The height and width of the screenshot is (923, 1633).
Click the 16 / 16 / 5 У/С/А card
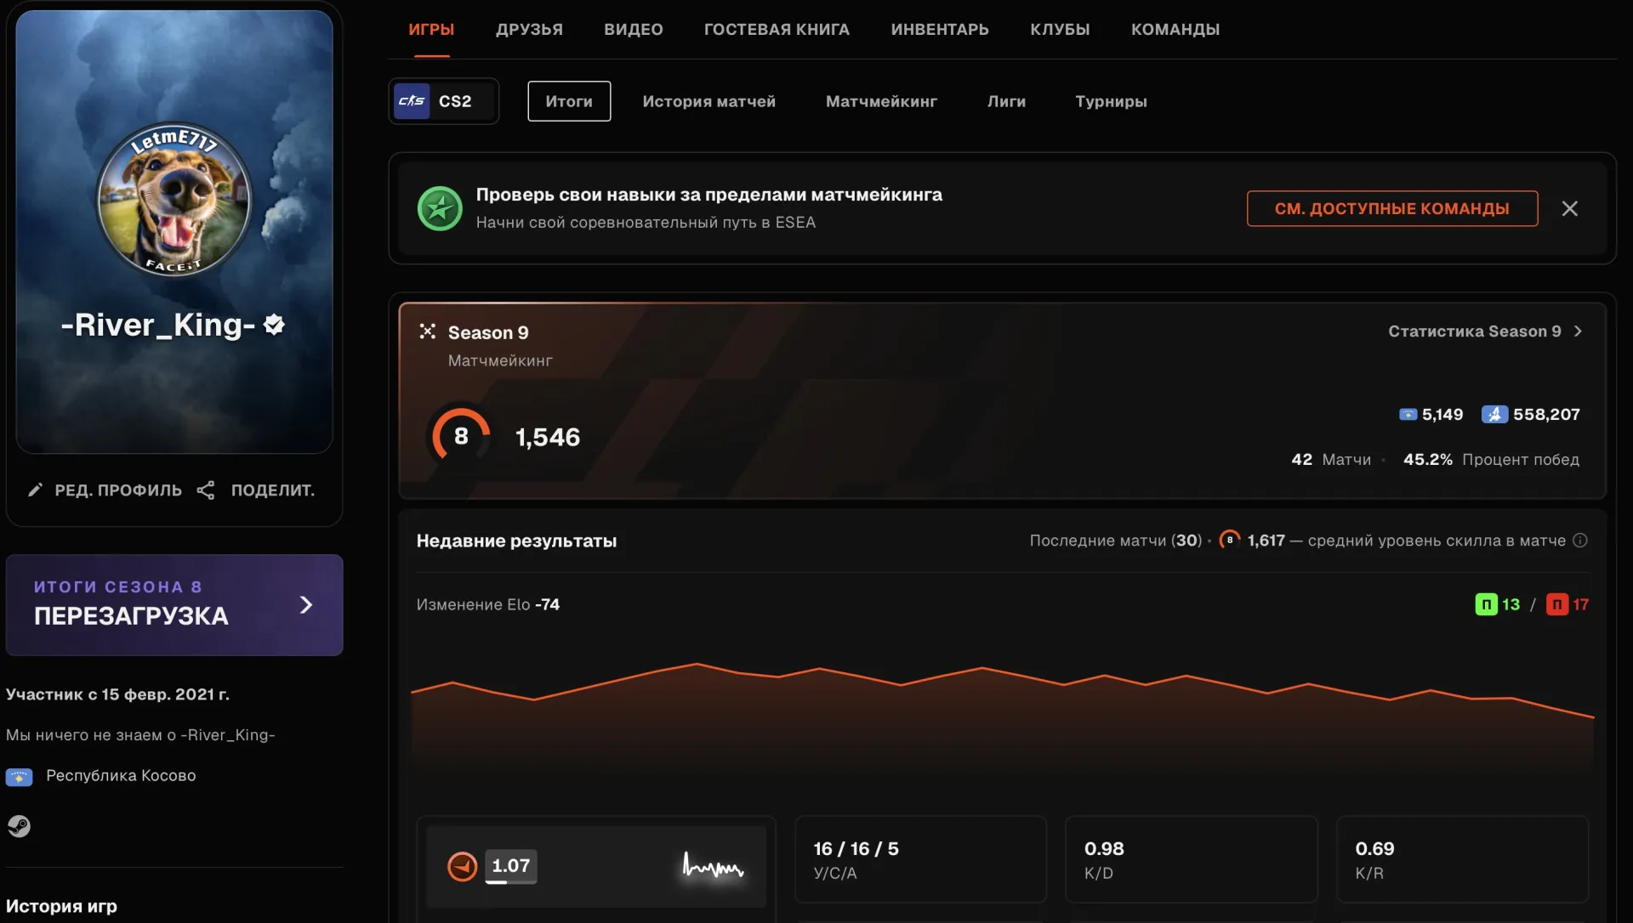point(920,859)
